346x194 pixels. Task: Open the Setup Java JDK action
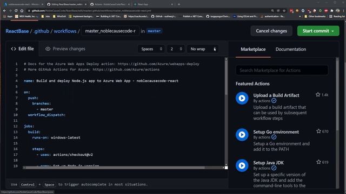pos(268,163)
